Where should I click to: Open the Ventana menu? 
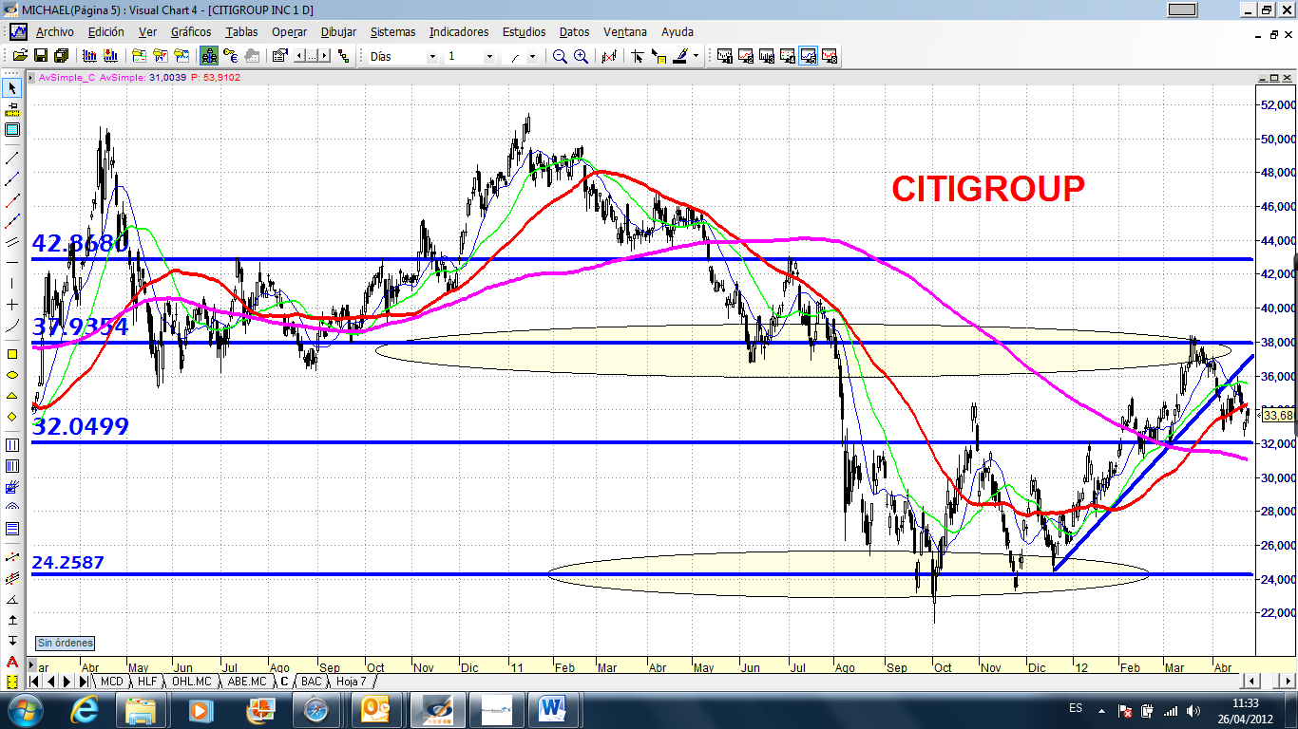625,31
